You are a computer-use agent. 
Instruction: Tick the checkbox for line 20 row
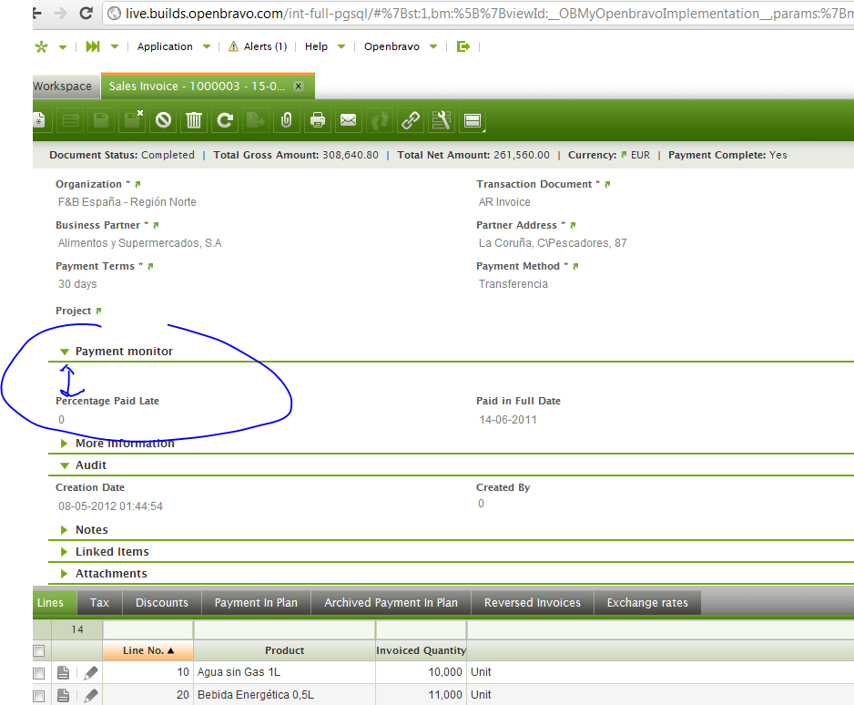(38, 695)
